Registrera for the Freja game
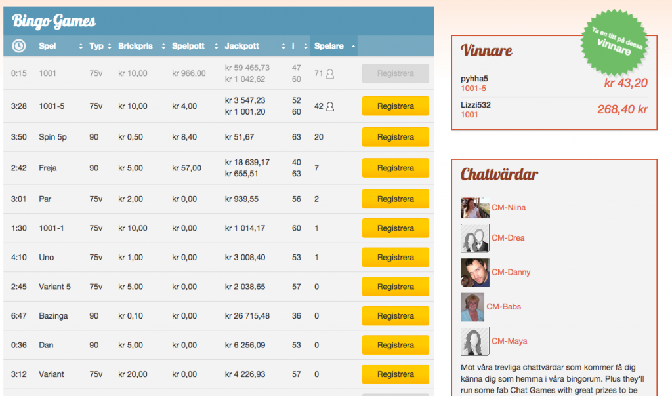 tap(395, 168)
